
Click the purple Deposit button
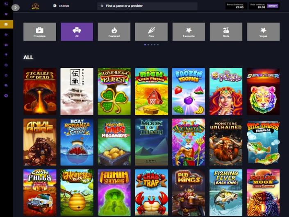coord(273,6)
